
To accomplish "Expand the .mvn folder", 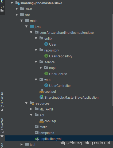I will coord(17,9).
